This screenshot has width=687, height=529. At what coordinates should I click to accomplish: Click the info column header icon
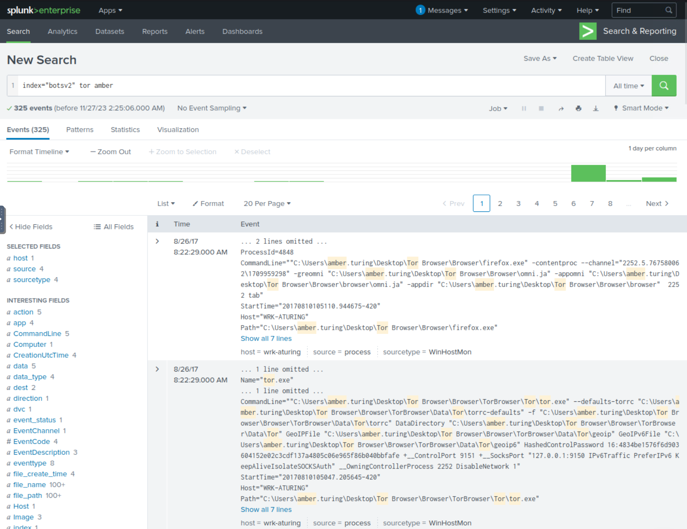coord(157,224)
